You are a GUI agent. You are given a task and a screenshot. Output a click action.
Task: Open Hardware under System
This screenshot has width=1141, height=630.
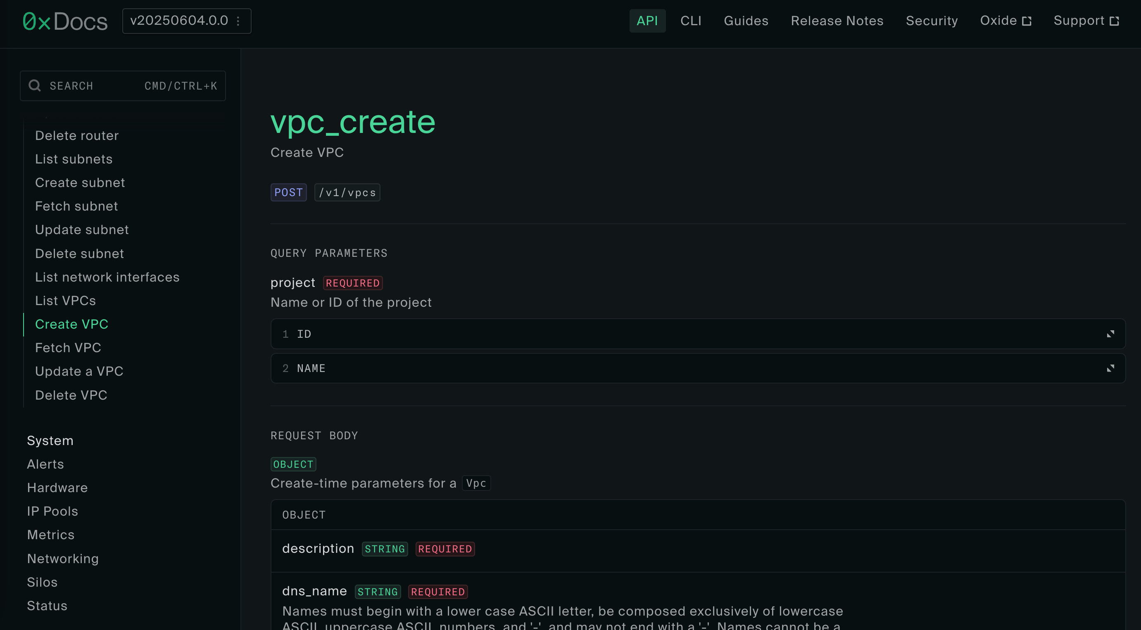[57, 488]
